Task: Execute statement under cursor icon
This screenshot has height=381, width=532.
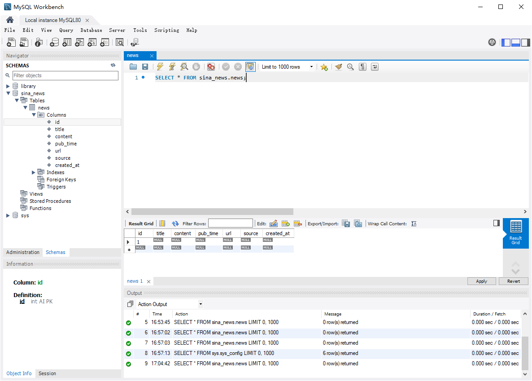Action: pos(172,67)
